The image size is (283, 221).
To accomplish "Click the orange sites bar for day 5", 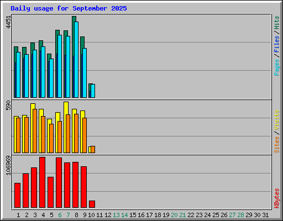I will point(51,138).
